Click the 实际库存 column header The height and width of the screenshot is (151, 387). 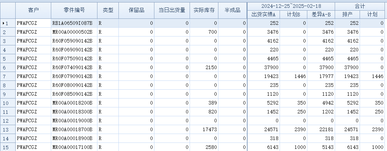click(x=204, y=10)
